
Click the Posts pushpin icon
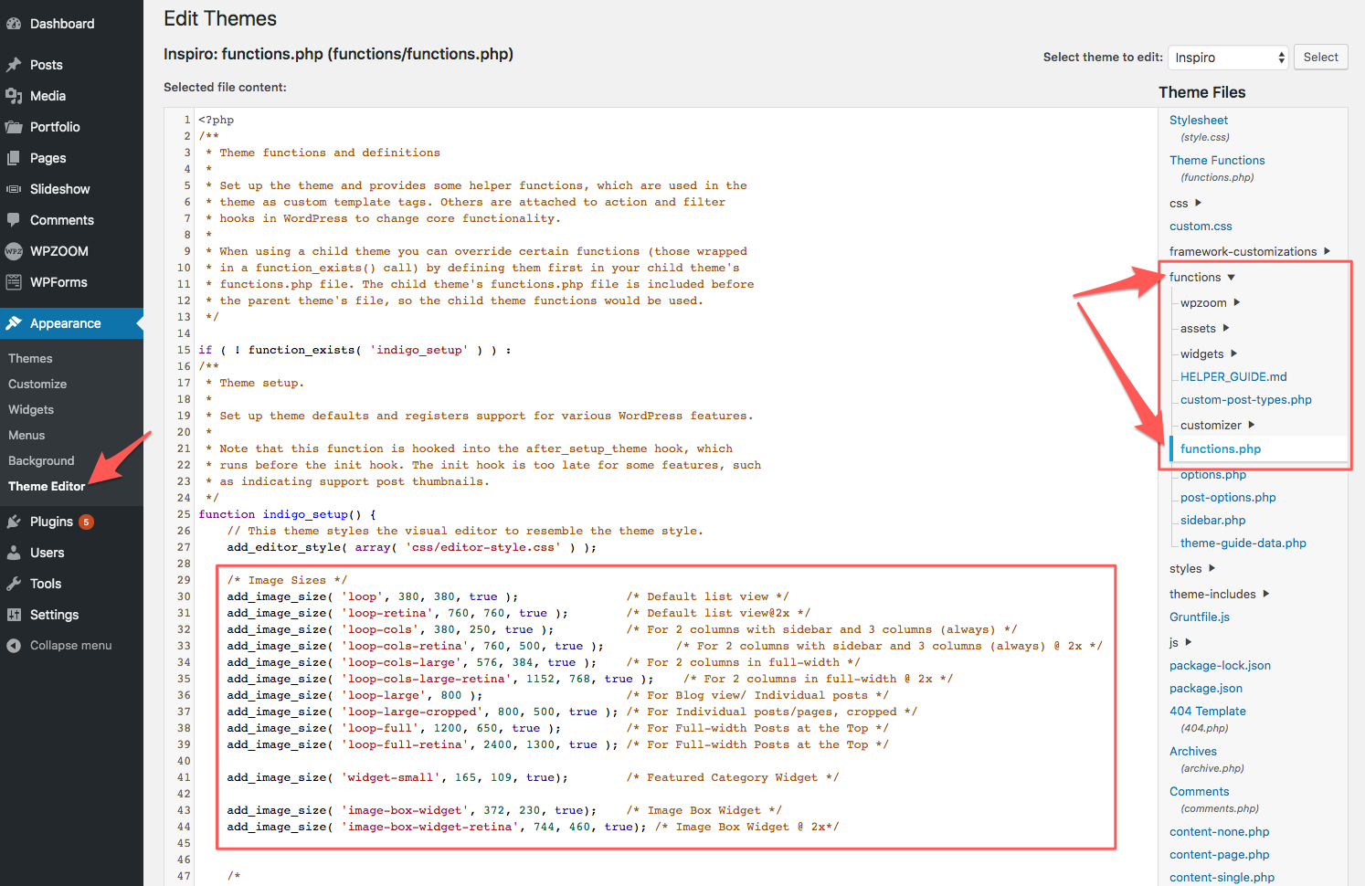tap(14, 65)
